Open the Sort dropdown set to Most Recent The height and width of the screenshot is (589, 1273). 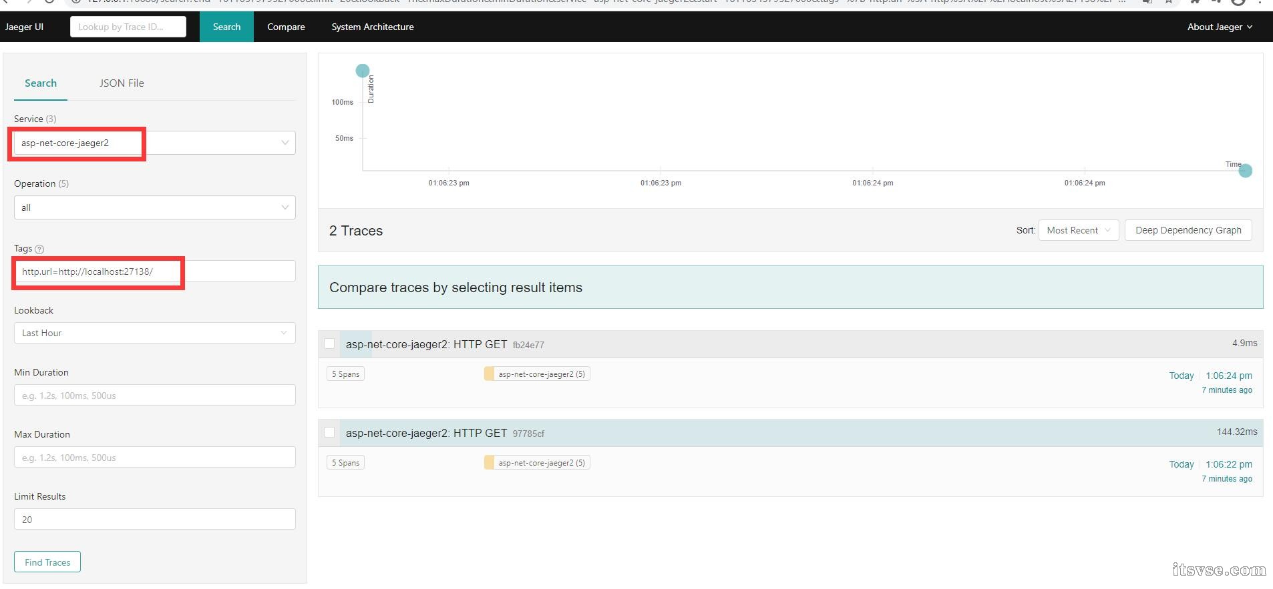pos(1078,230)
